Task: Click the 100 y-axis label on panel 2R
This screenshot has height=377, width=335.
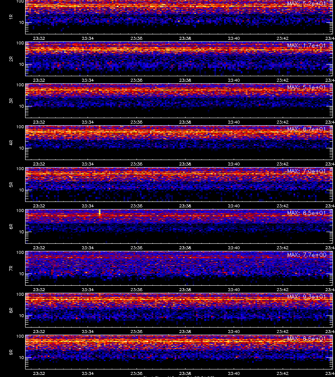Action: [20, 43]
